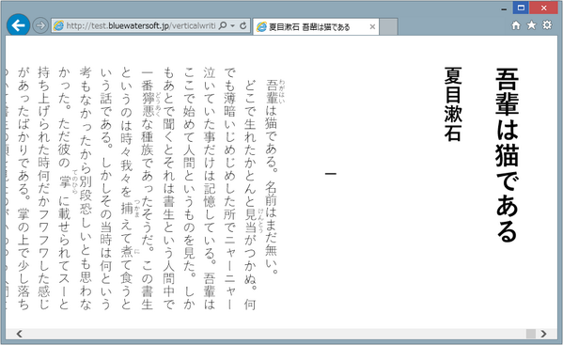Click the title 吾輩は猫である heading

click(507, 155)
